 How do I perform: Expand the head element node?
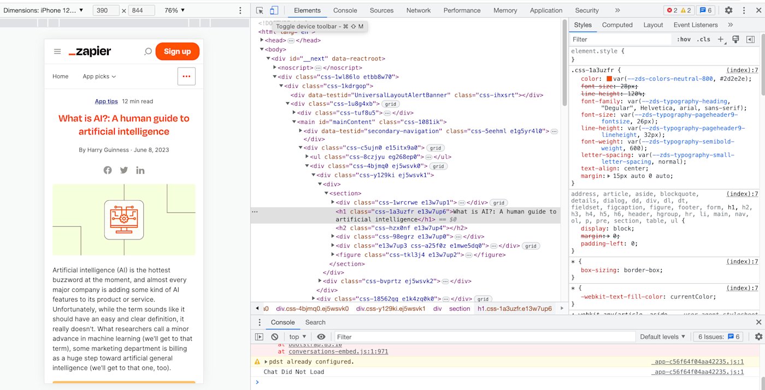point(262,40)
